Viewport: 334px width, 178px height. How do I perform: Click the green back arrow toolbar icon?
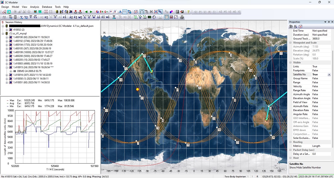point(86,12)
